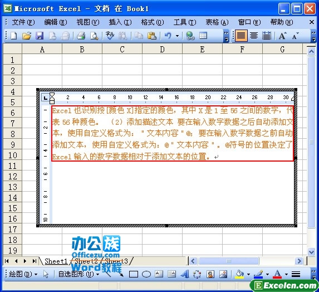The image size is (319, 292).
Task: Click previous sheet tab navigation arrow
Action: (16, 261)
